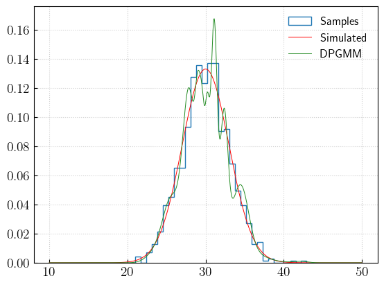Click the x-axis tick label 30
This screenshot has height=285, width=384.
(205, 272)
